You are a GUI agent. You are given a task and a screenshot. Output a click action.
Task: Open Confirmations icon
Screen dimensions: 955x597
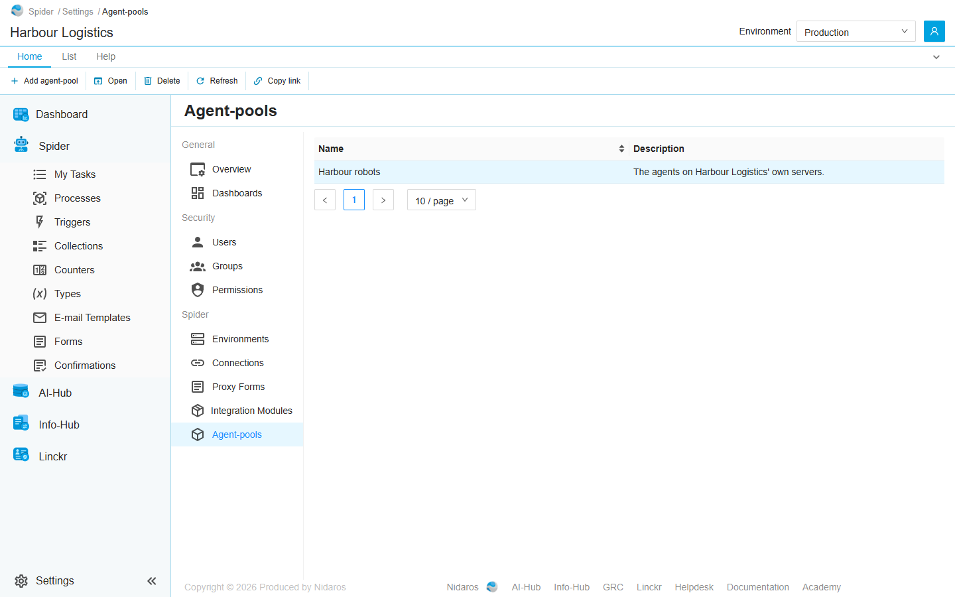(x=40, y=365)
